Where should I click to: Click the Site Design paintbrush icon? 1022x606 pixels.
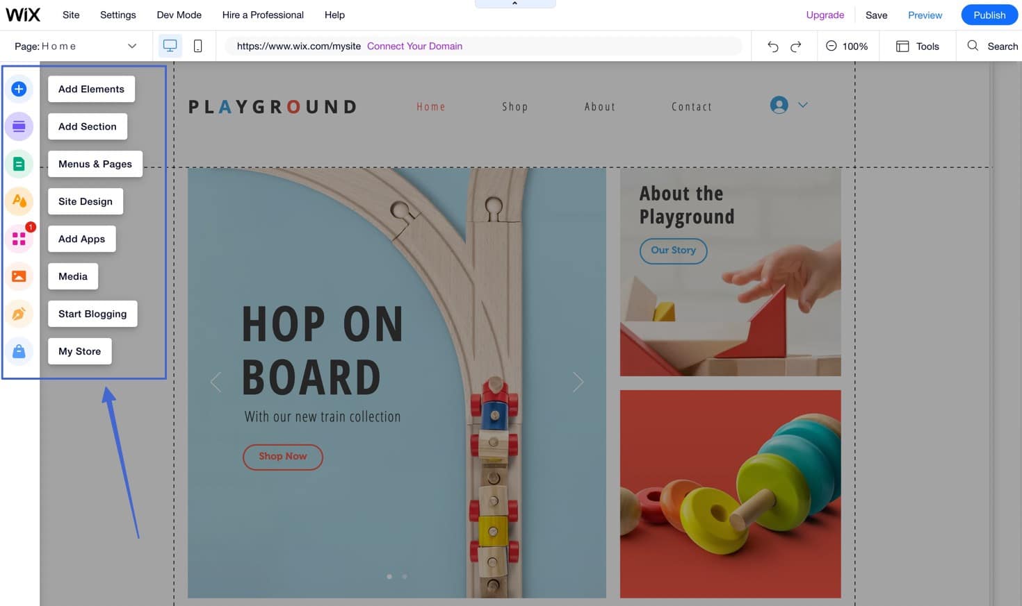19,201
